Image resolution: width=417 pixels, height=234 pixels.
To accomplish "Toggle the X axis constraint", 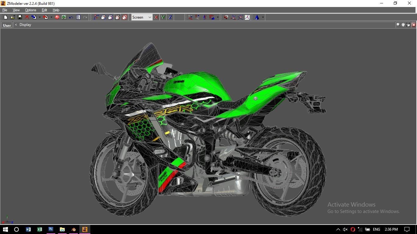I will pyautogui.click(x=156, y=17).
